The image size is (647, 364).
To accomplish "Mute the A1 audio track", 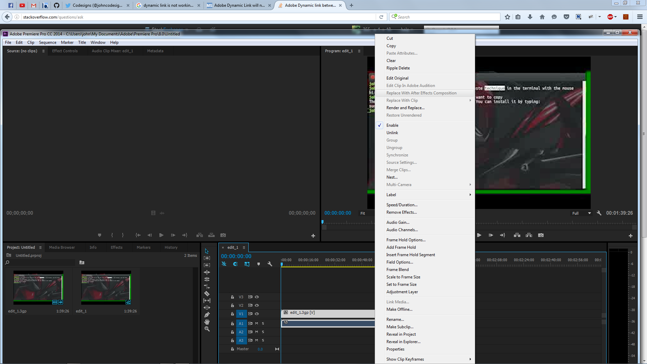I will pos(256,324).
